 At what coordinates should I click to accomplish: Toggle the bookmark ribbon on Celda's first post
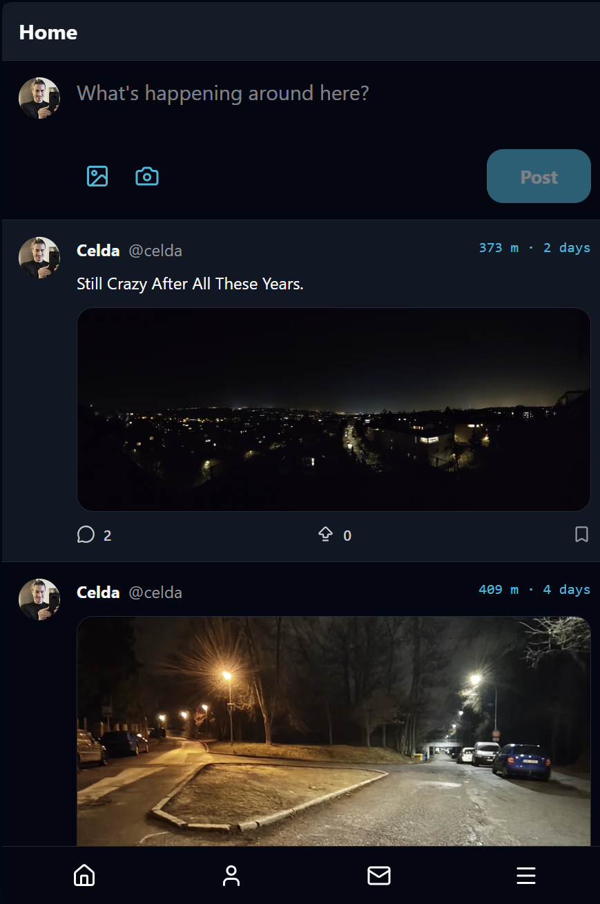click(x=581, y=533)
